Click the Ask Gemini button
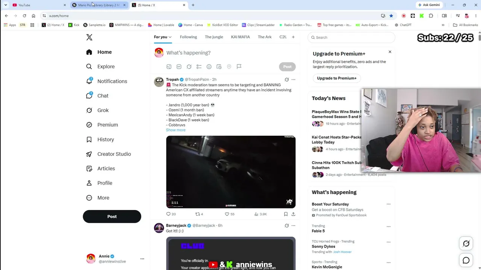The height and width of the screenshot is (270, 481). (x=429, y=5)
